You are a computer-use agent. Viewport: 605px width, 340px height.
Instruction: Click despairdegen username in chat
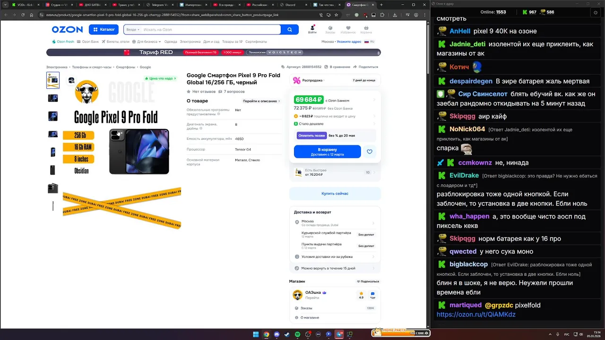point(471,81)
